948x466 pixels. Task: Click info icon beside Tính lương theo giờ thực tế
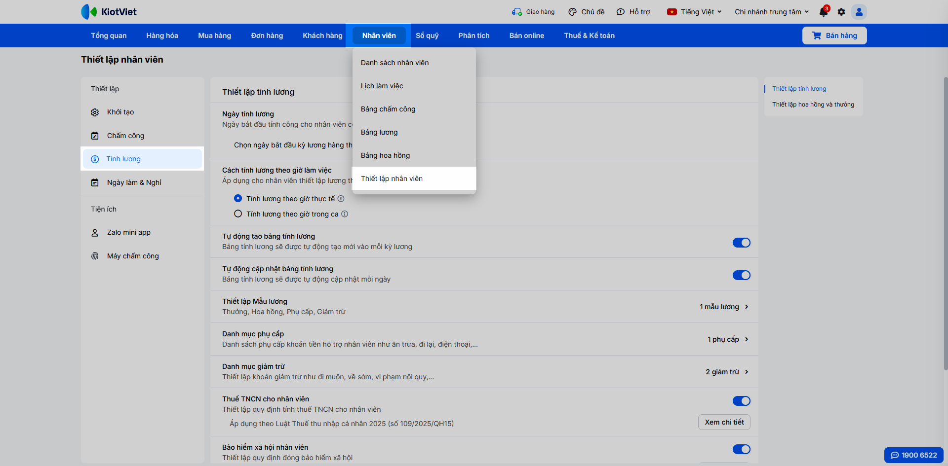341,199
